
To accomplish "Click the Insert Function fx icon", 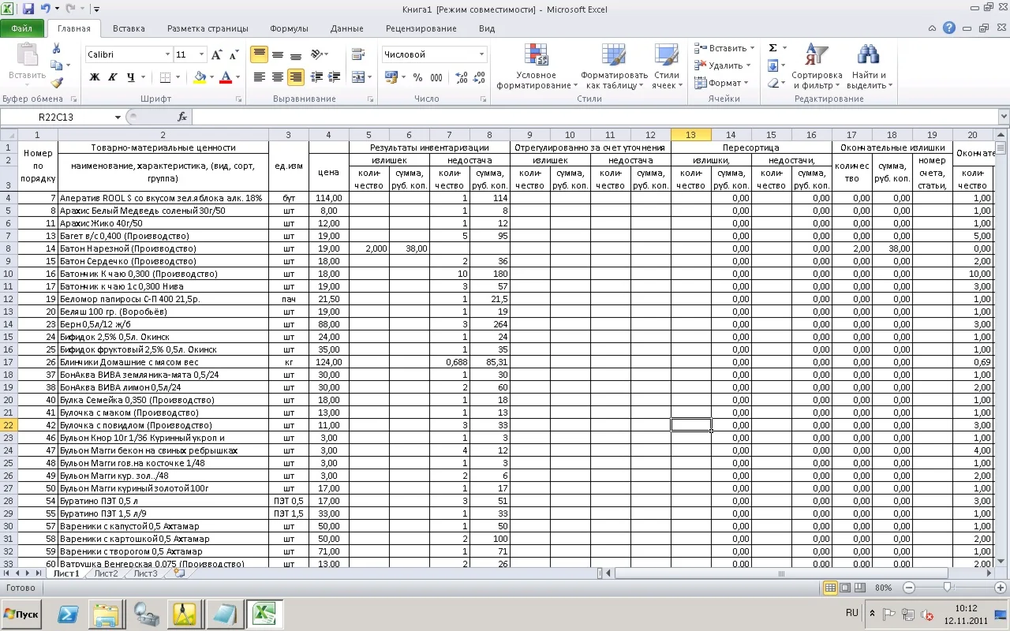I will pyautogui.click(x=181, y=116).
